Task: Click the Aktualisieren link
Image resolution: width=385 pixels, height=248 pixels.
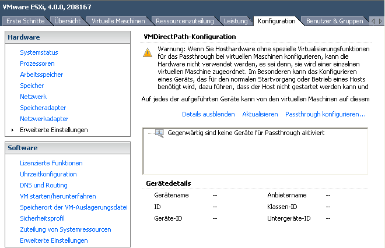Action: pyautogui.click(x=260, y=114)
